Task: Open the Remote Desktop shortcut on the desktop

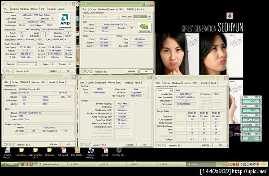Action: 91,153
